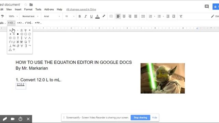Toggle underline formatting

point(91,16)
